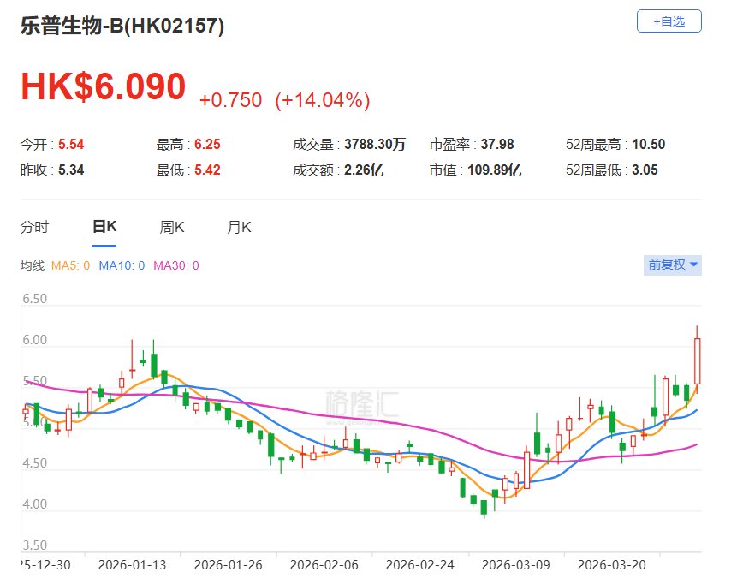The width and height of the screenshot is (737, 578).
Task: Click the 52周最高 value 10.50
Action: click(650, 145)
